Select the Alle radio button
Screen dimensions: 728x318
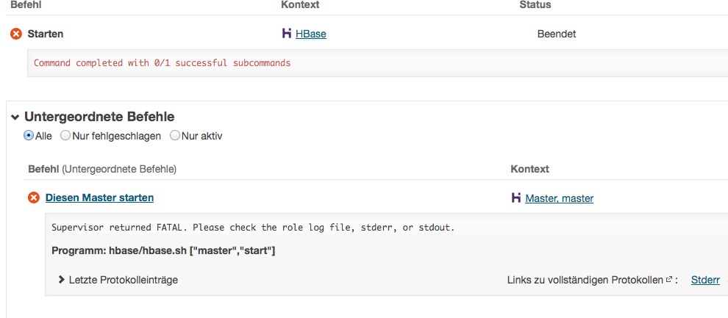point(29,136)
